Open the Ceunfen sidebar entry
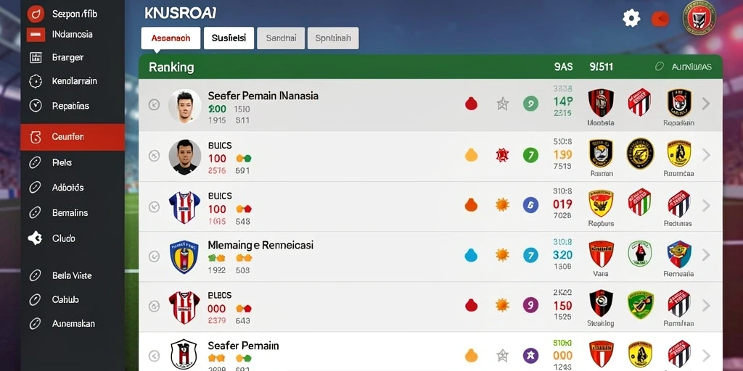 point(73,137)
